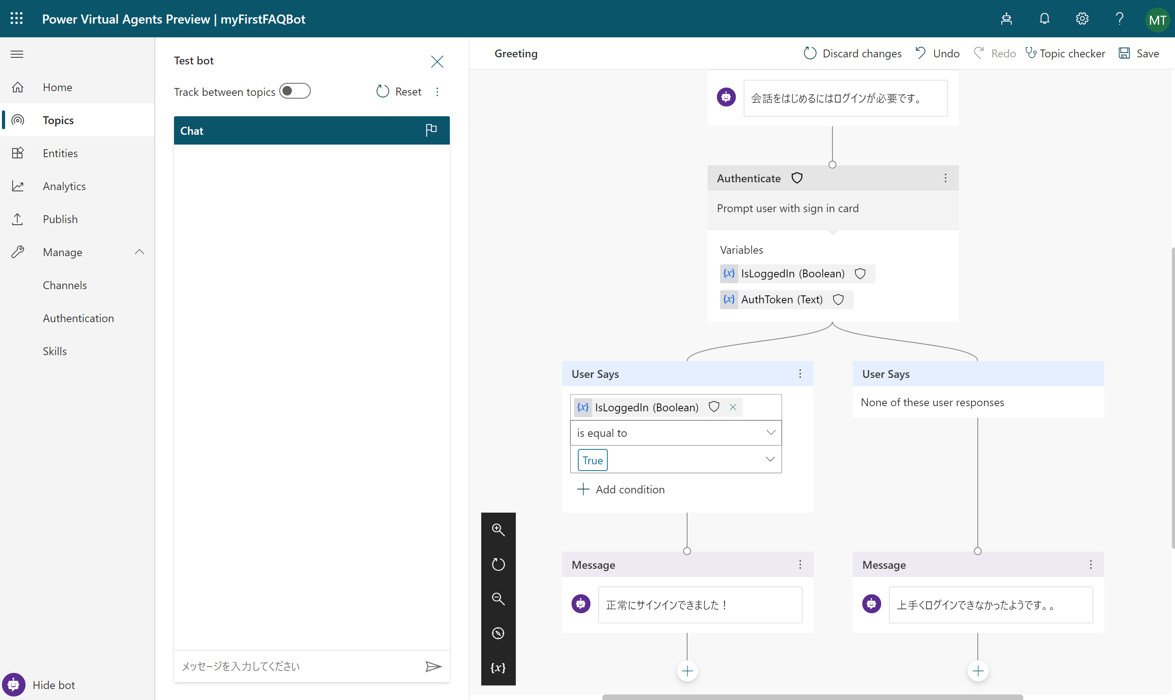1175x700 pixels.
Task: Open right Message node options menu
Action: [x=1091, y=564]
